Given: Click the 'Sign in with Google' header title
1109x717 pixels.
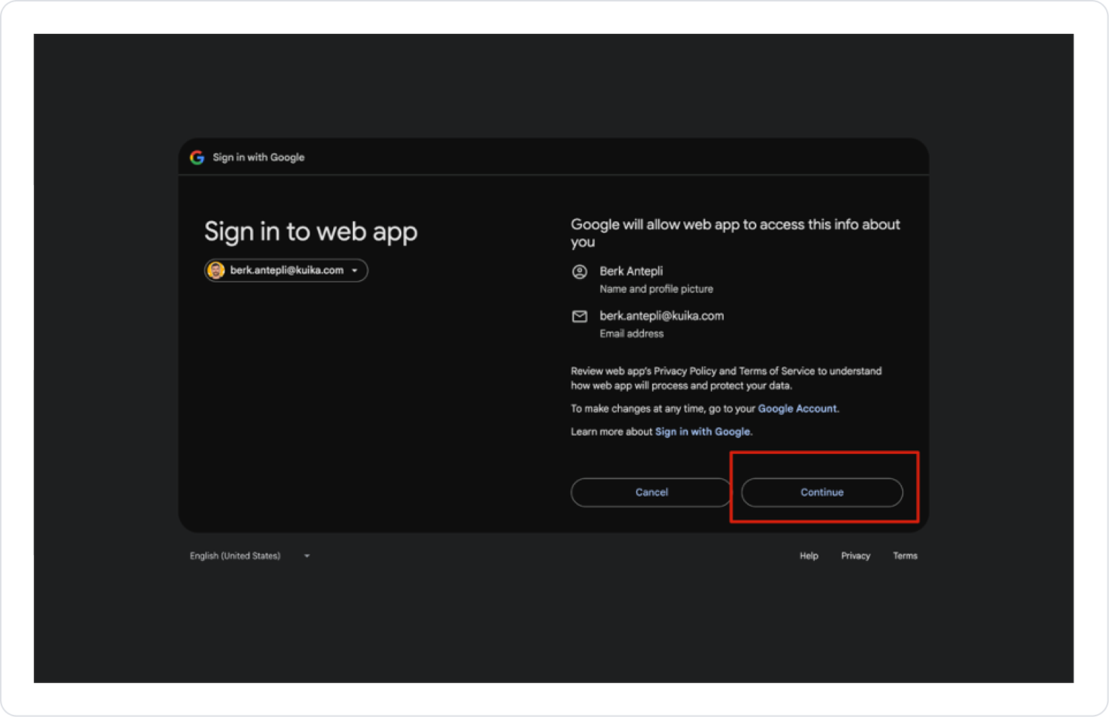Looking at the screenshot, I should coord(259,158).
